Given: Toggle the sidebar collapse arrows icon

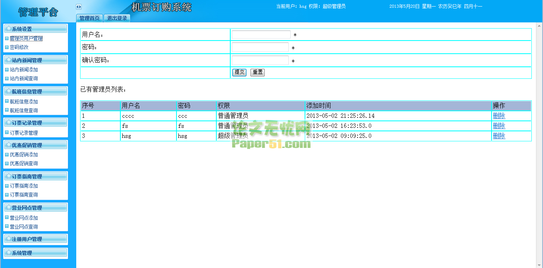Looking at the screenshot, I should 79,7.
